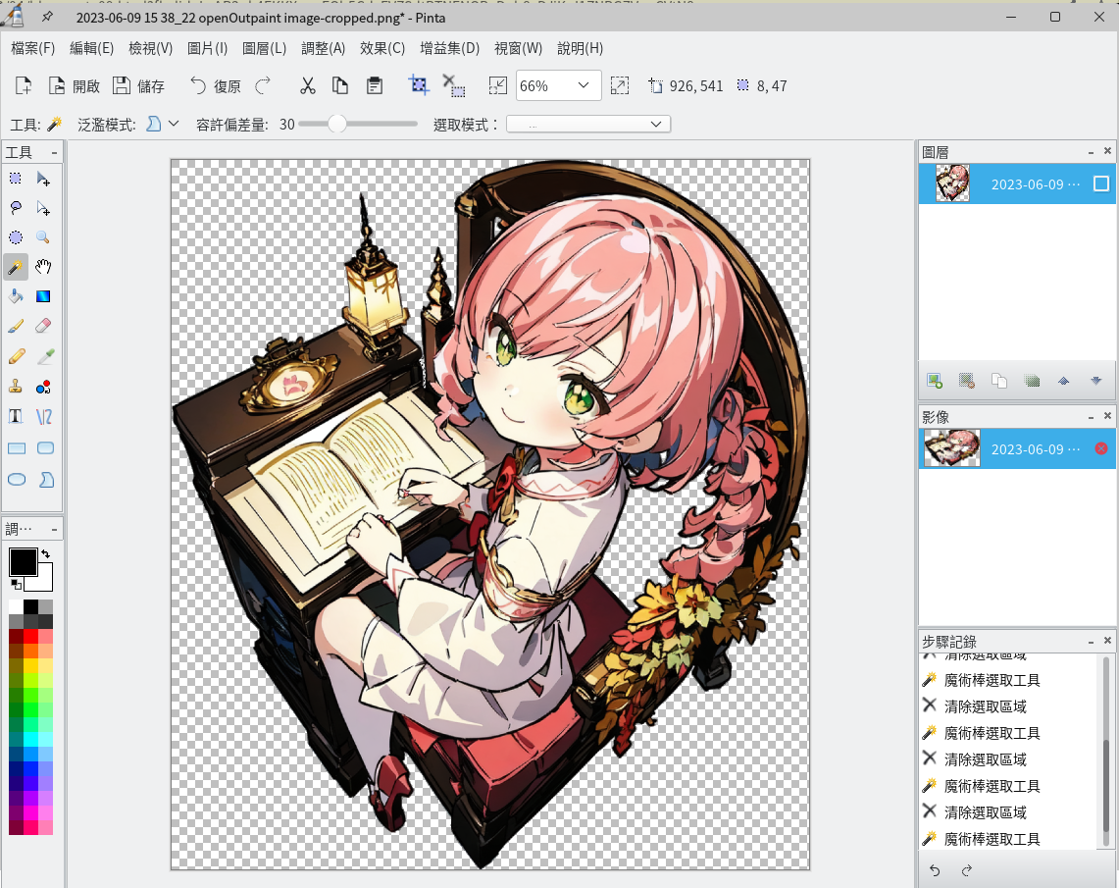Delete the current layer icon
Viewport: 1119px width, 888px height.
click(x=966, y=381)
